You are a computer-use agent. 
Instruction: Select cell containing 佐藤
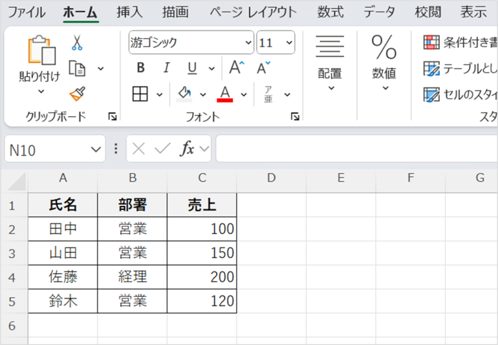click(x=63, y=277)
